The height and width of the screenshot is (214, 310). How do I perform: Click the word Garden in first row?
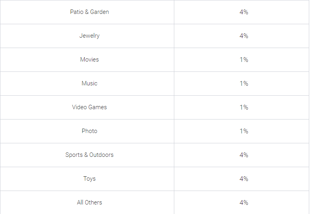(99, 12)
